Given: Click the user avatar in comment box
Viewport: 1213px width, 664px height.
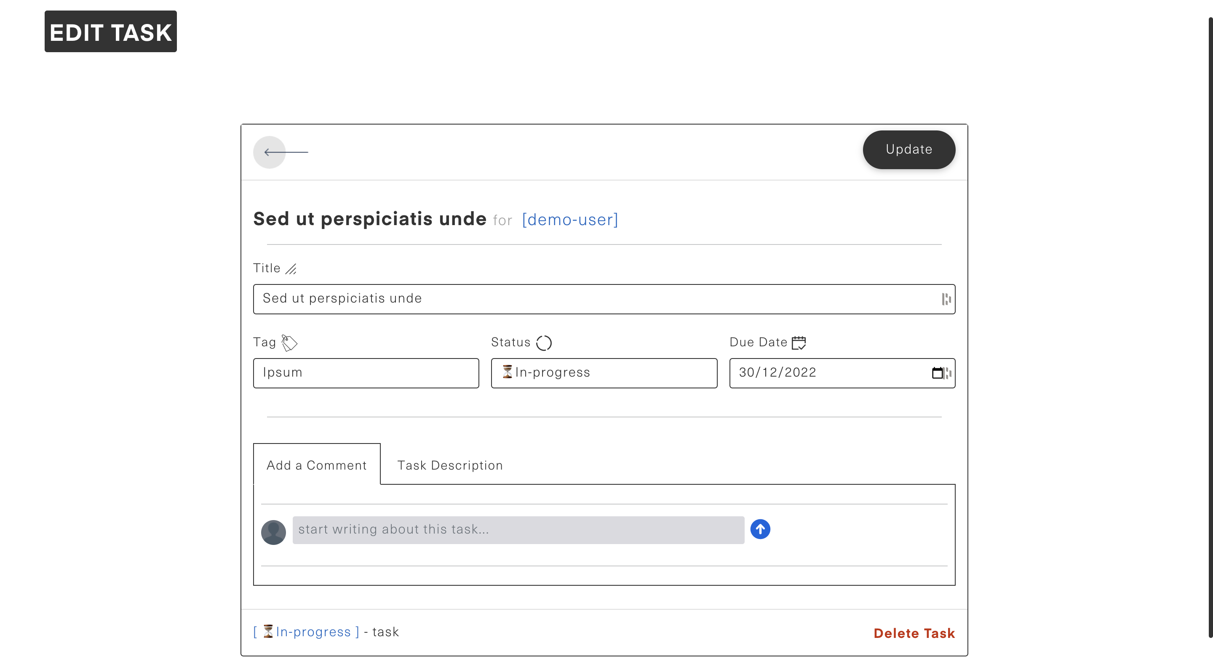Looking at the screenshot, I should point(274,532).
